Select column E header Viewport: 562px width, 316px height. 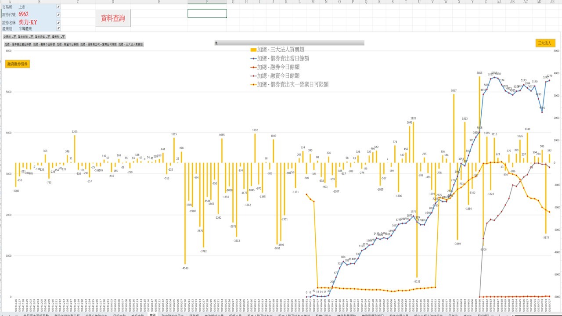coord(159,2)
